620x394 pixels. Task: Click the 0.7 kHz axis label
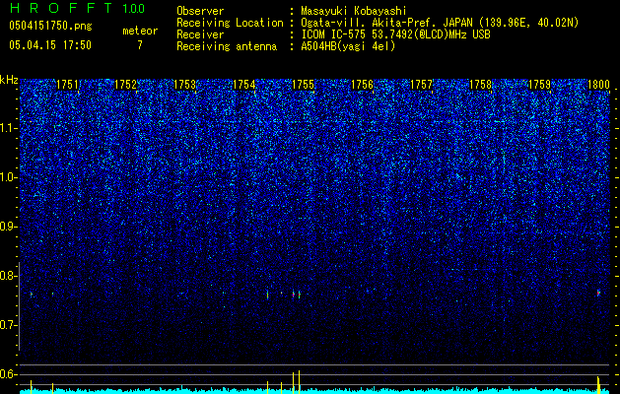tap(9, 325)
